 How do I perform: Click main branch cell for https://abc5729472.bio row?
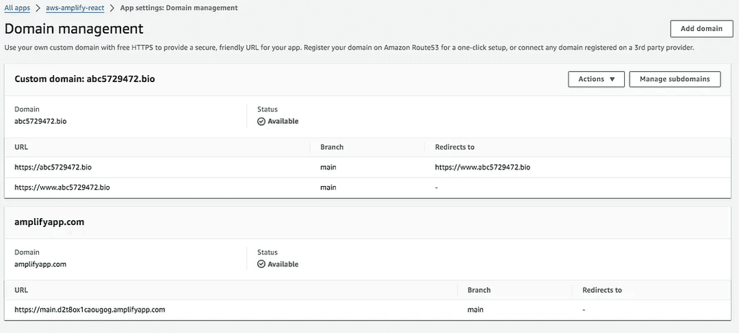328,168
